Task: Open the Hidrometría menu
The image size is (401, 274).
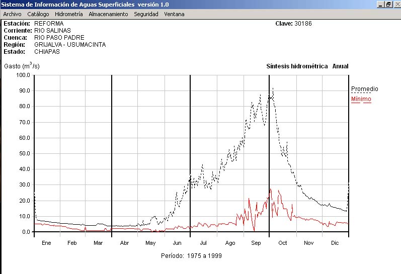Action: click(x=68, y=14)
